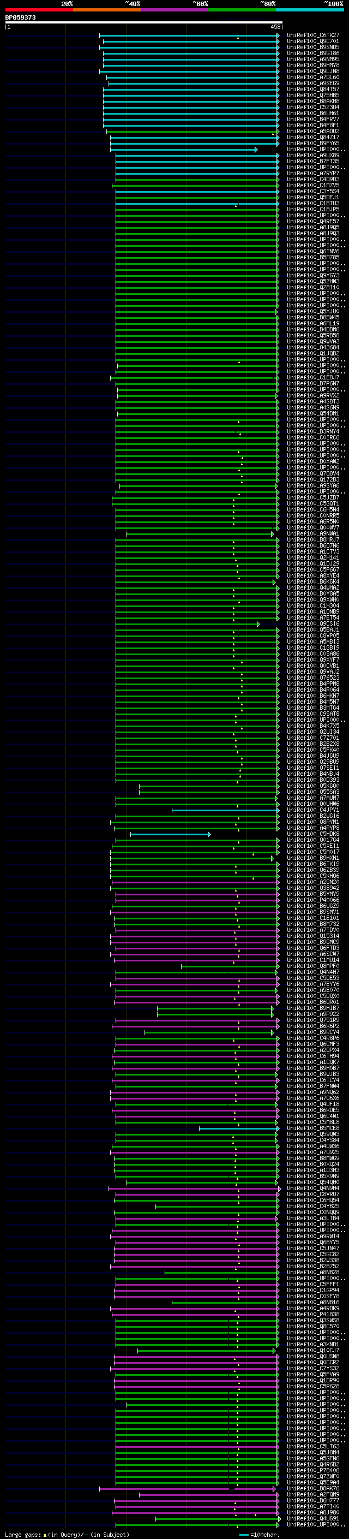Viewport: 349px width, 1539px height.
Task: Open hit UniRef100_B9GI86
Action: point(312,53)
